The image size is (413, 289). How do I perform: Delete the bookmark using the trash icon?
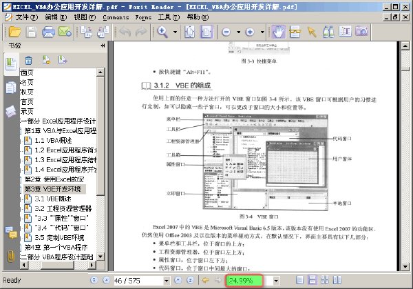pos(28,61)
